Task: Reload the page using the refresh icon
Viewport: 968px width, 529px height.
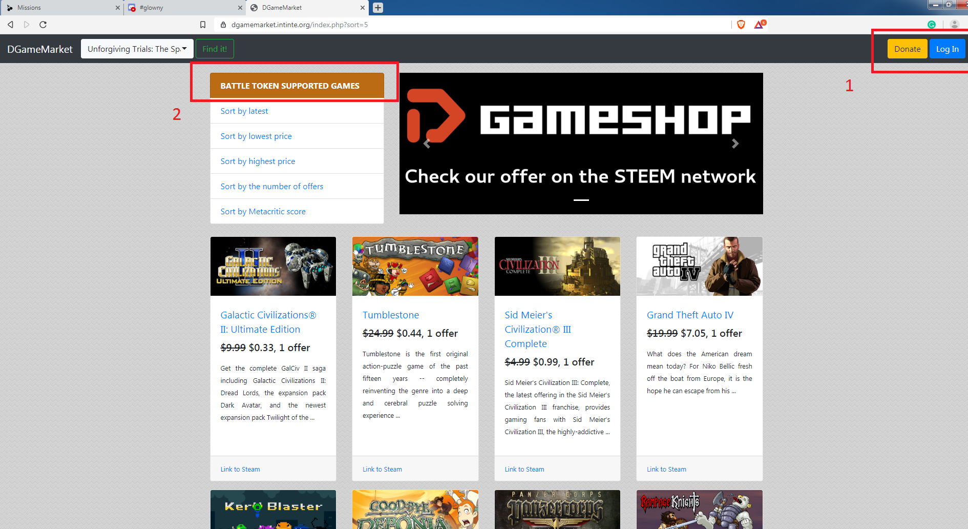Action: [x=43, y=24]
